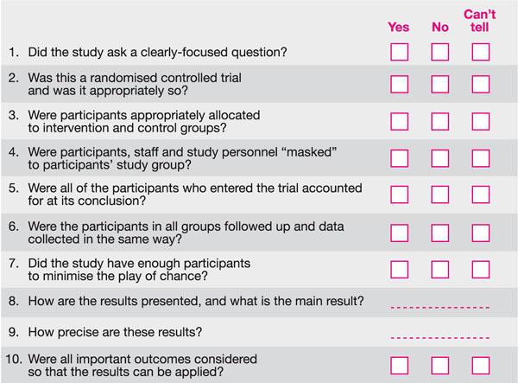Viewport: 518px width, 383px height.
Task: Check No for clearly-focused question
Action: [440, 53]
